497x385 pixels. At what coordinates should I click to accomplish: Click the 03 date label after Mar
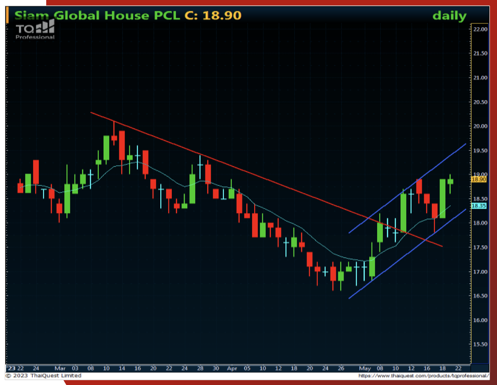(x=75, y=368)
